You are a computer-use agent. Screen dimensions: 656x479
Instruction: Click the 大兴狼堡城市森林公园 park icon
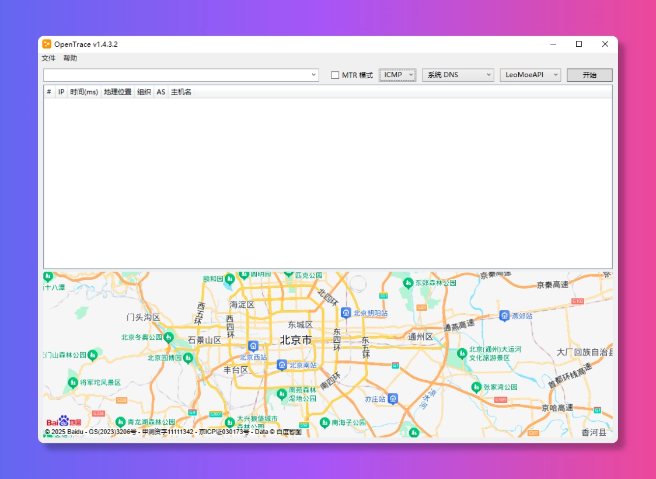(230, 422)
